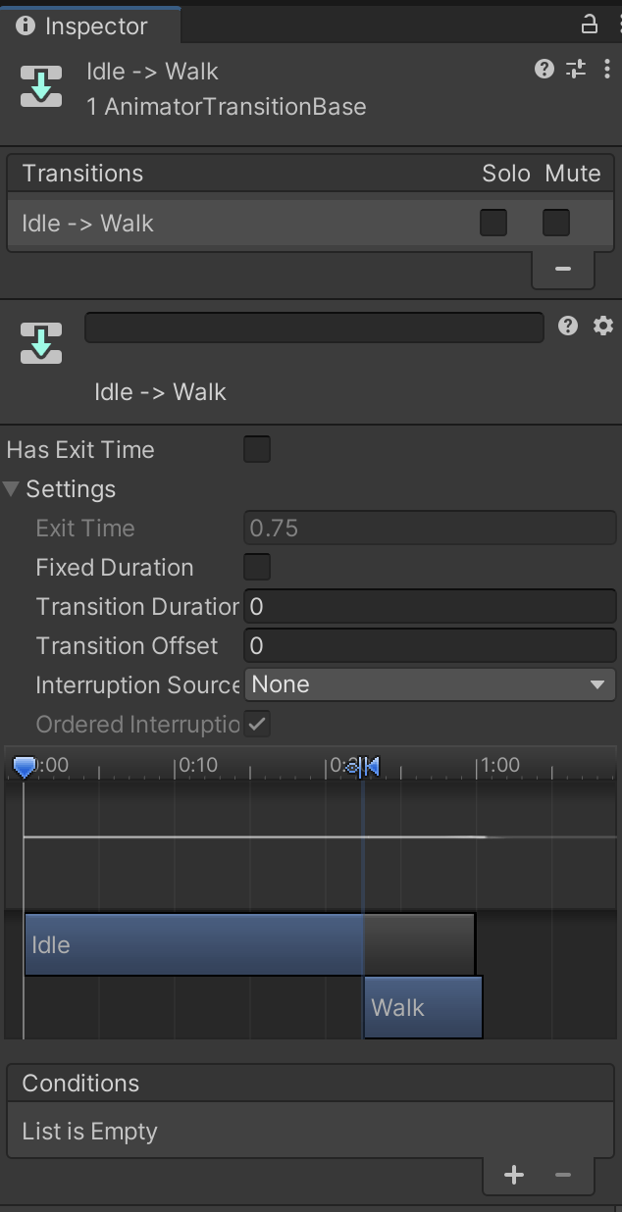Viewport: 622px width, 1212px height.
Task: Click the blue playhead marker on the timeline
Action: click(x=25, y=766)
